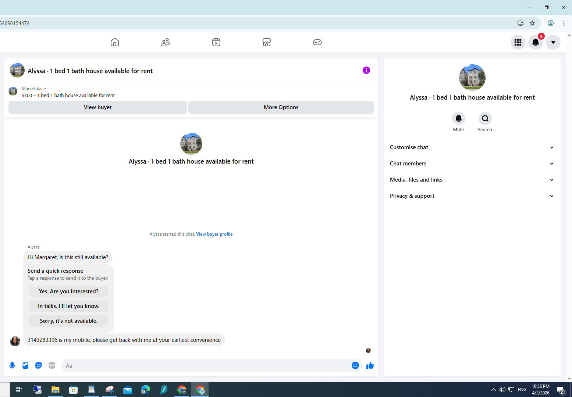Click Alyssa's avatar beside mobile message
Screen dimensions: 572x397
click(x=15, y=341)
